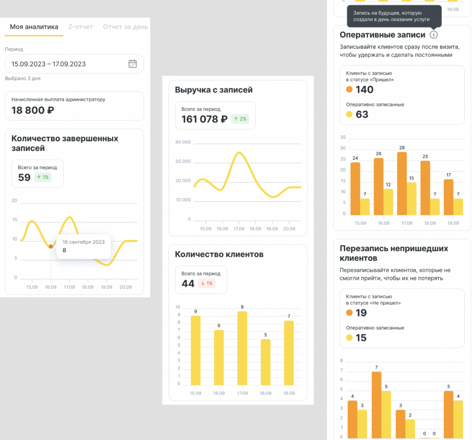Click the yellow bar labeled 12
474x440 pixels.
coord(388,202)
